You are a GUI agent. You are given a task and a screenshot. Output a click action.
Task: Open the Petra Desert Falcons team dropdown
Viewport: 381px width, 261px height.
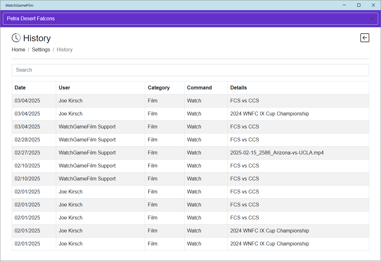click(x=190, y=19)
